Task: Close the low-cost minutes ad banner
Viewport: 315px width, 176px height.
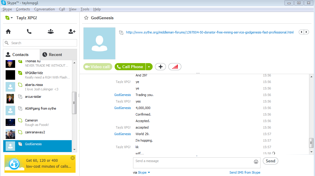Action: click(x=73, y=158)
